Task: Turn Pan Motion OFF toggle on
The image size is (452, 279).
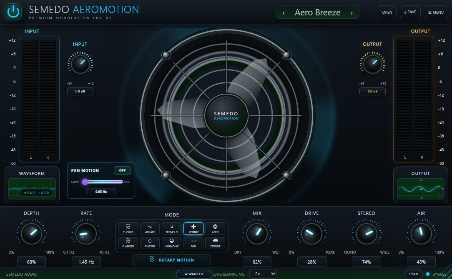Action: 122,170
